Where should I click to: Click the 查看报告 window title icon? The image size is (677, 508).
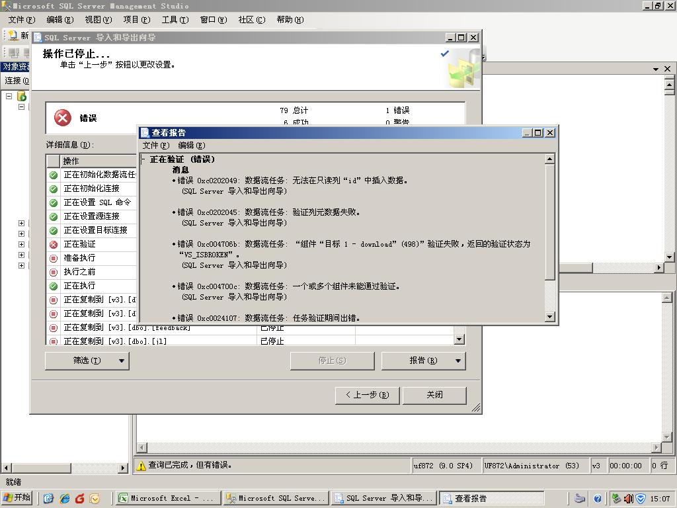tap(145, 132)
